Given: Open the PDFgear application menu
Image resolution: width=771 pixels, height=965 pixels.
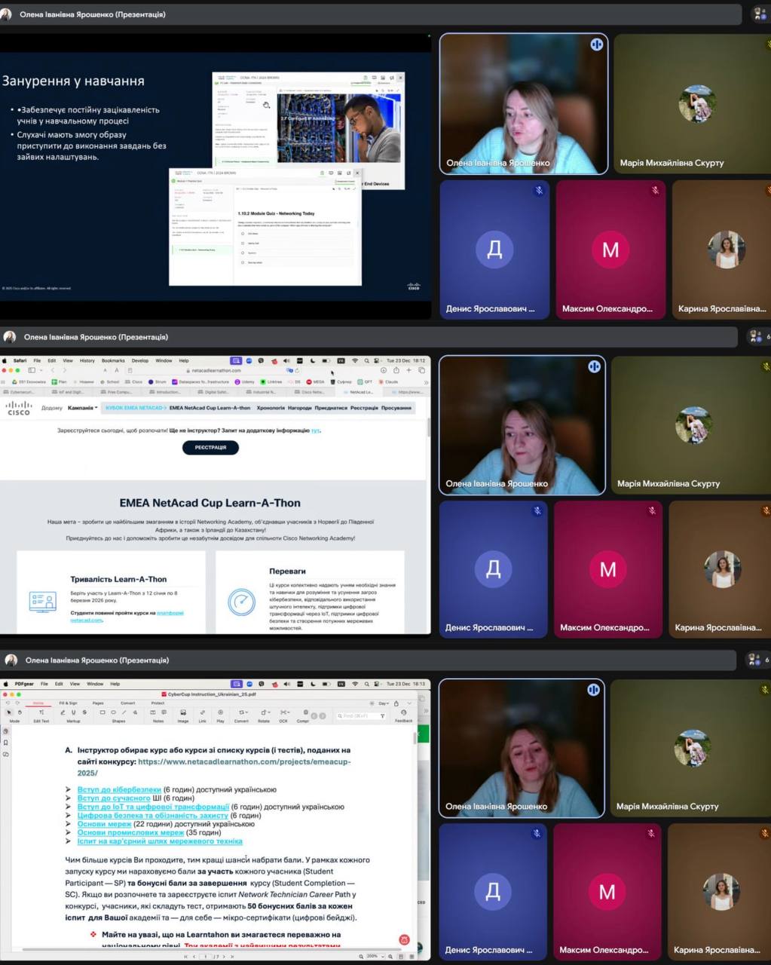Looking at the screenshot, I should click(x=23, y=684).
